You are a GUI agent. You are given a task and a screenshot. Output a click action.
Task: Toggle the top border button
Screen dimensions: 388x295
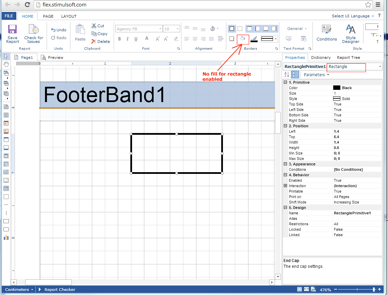click(249, 29)
